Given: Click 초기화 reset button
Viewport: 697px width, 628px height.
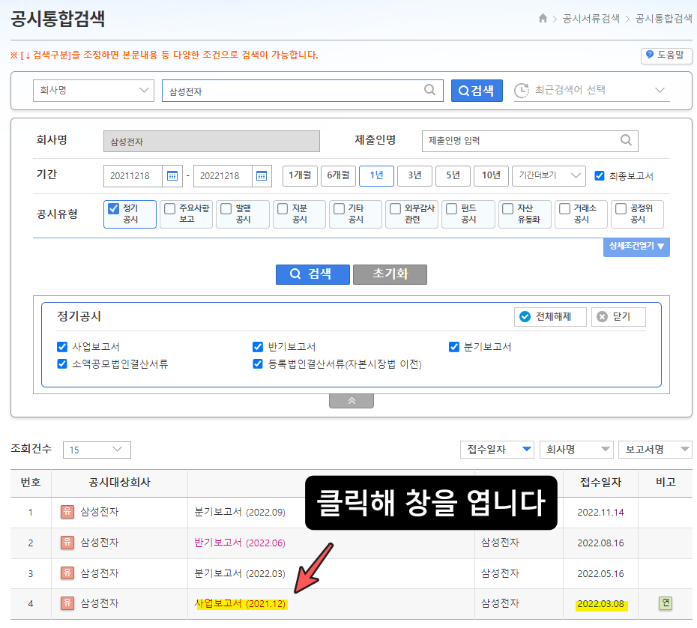Looking at the screenshot, I should pyautogui.click(x=390, y=274).
